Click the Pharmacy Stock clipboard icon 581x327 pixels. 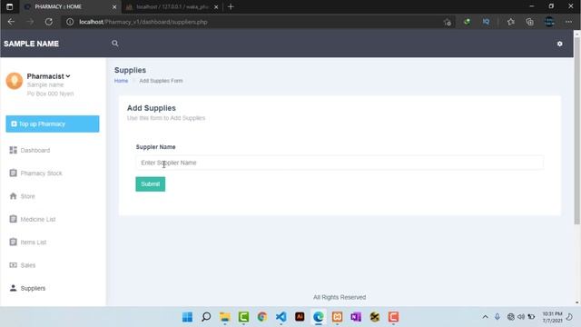14,173
